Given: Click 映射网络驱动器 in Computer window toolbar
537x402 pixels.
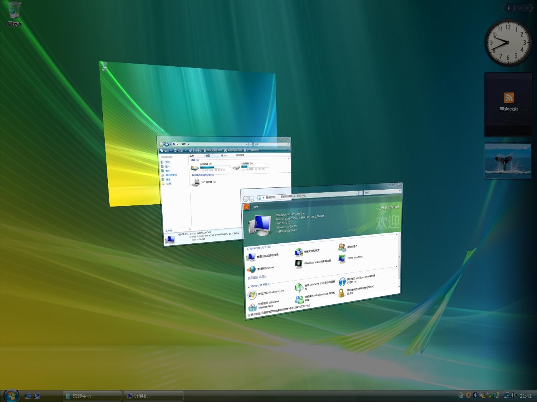Looking at the screenshot, I should (233, 150).
